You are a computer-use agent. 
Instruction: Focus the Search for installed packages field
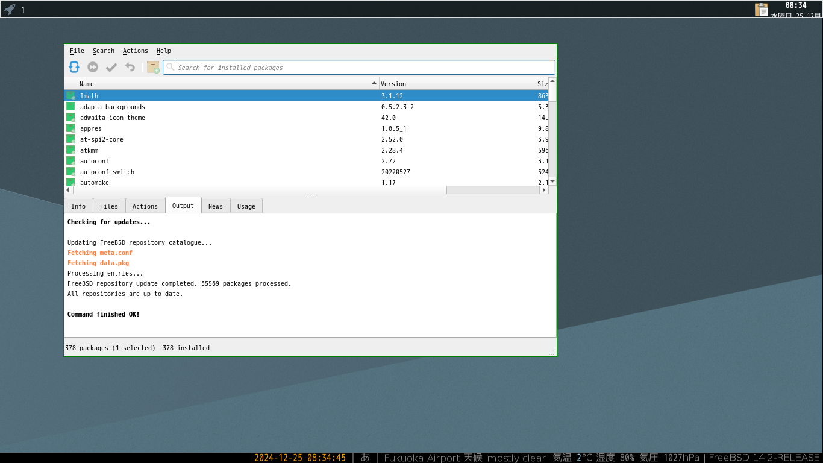tap(361, 68)
